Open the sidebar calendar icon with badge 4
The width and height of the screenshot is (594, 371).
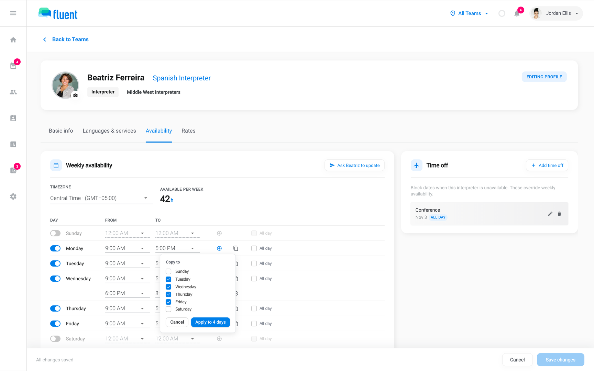click(13, 66)
